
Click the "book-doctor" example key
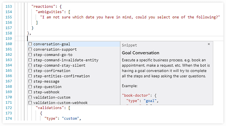tap(136, 95)
